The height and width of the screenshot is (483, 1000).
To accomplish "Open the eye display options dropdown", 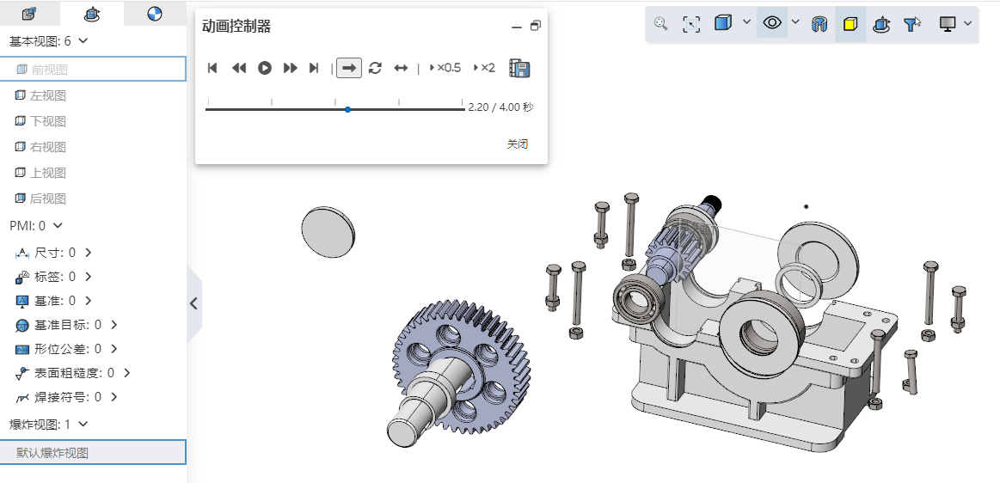I will pyautogui.click(x=795, y=22).
